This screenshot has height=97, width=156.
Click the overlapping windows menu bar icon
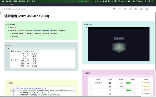(x=109, y=1)
